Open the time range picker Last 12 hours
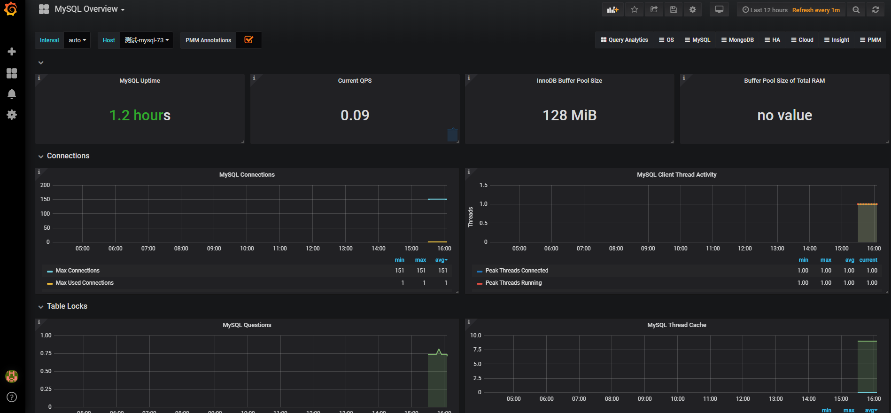This screenshot has width=891, height=413. point(791,10)
